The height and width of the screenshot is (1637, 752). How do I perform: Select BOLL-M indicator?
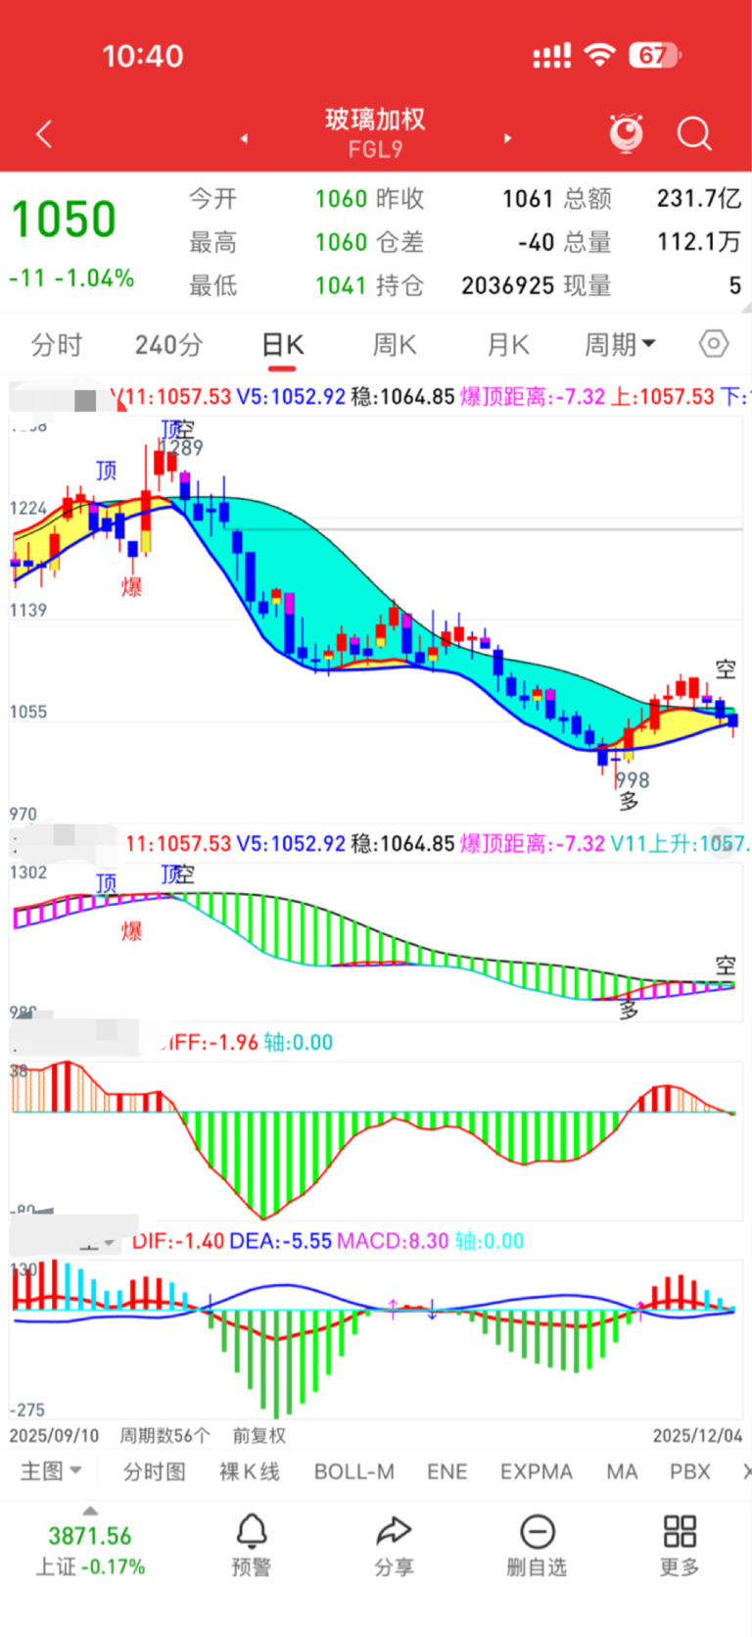coord(354,1471)
